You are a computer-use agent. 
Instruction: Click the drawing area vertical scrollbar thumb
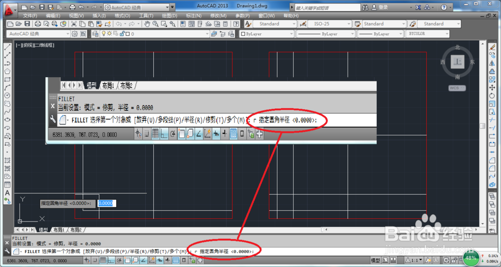(482, 126)
